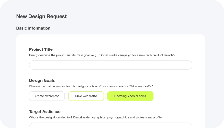Deselect the highlighted Boosting leads or sales option
This screenshot has width=224, height=128.
[130, 96]
